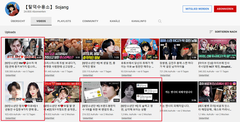240x122 pixels.
Task: Click the Uploads section heading
Action: click(10, 32)
